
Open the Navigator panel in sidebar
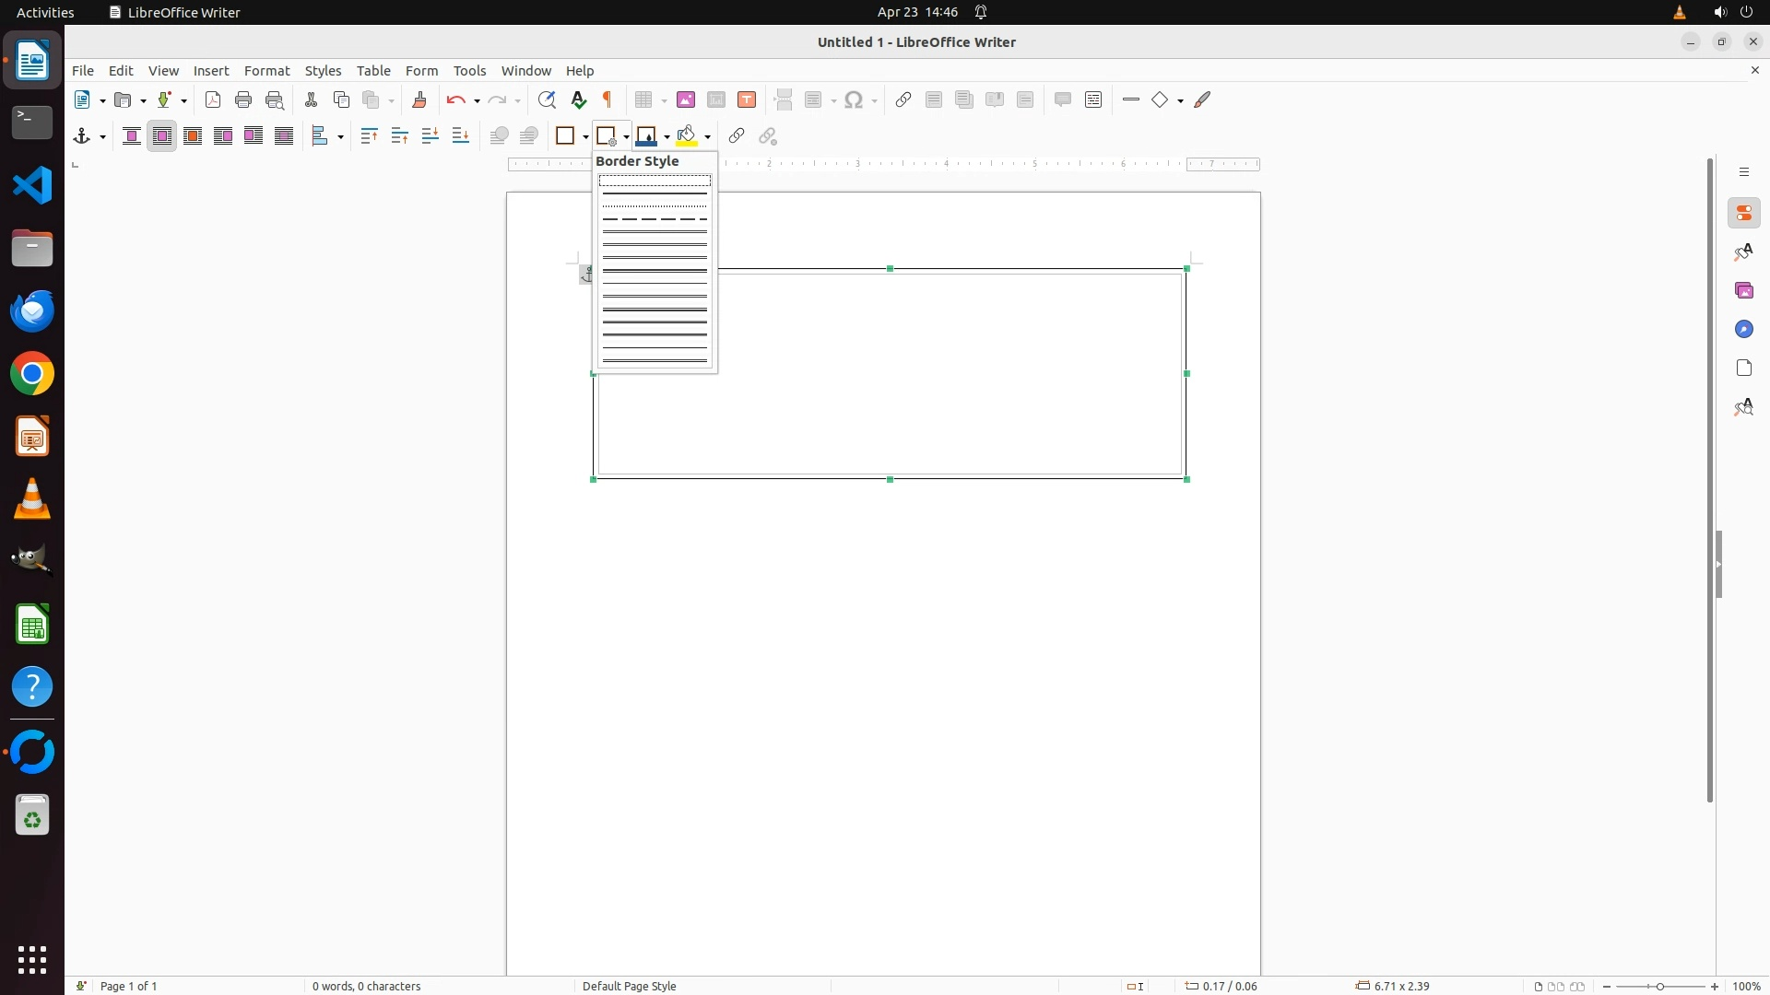pos(1743,329)
